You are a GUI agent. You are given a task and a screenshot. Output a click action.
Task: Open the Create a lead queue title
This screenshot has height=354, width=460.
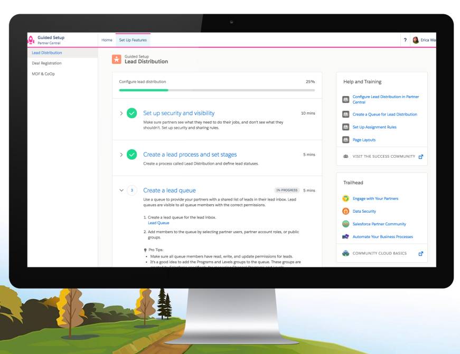click(x=170, y=190)
